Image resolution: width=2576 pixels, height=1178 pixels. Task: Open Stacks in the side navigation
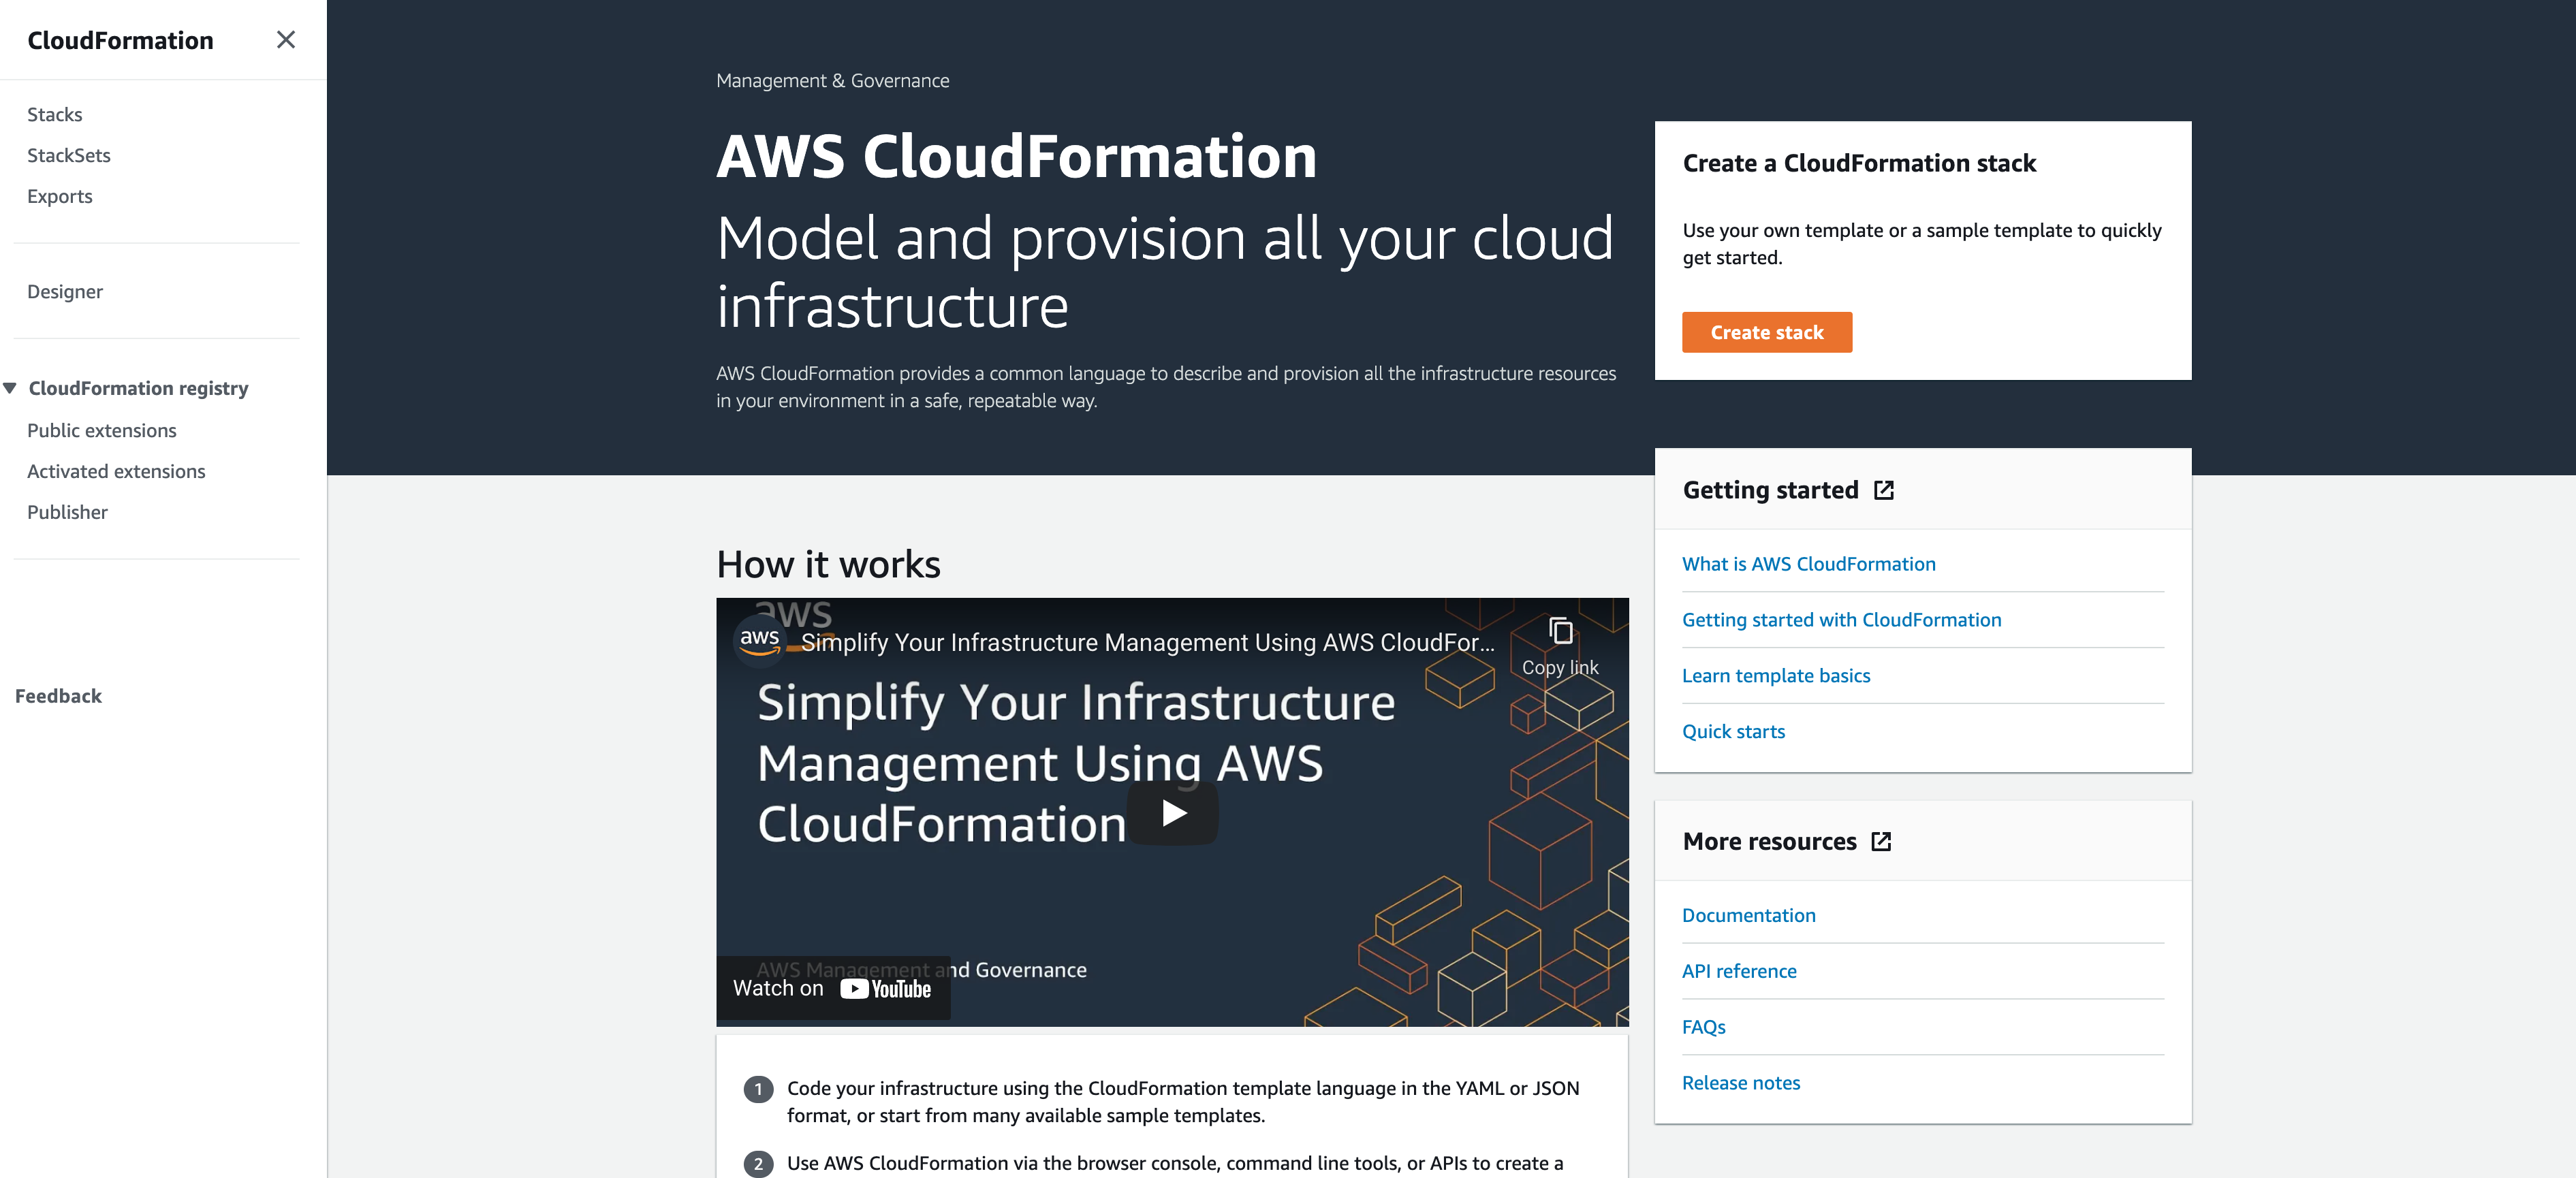pyautogui.click(x=55, y=115)
